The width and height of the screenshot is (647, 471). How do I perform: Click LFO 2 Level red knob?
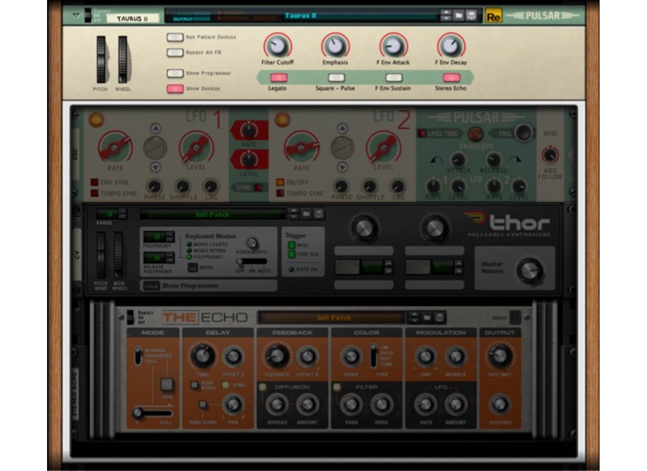click(x=383, y=148)
